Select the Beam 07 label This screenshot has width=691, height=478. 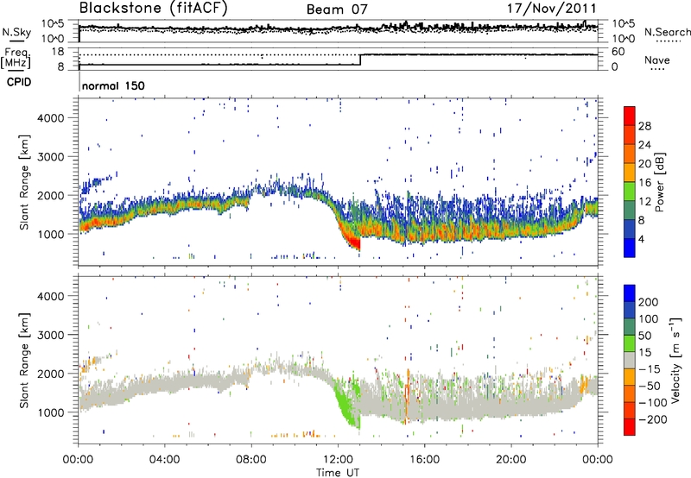coord(337,9)
